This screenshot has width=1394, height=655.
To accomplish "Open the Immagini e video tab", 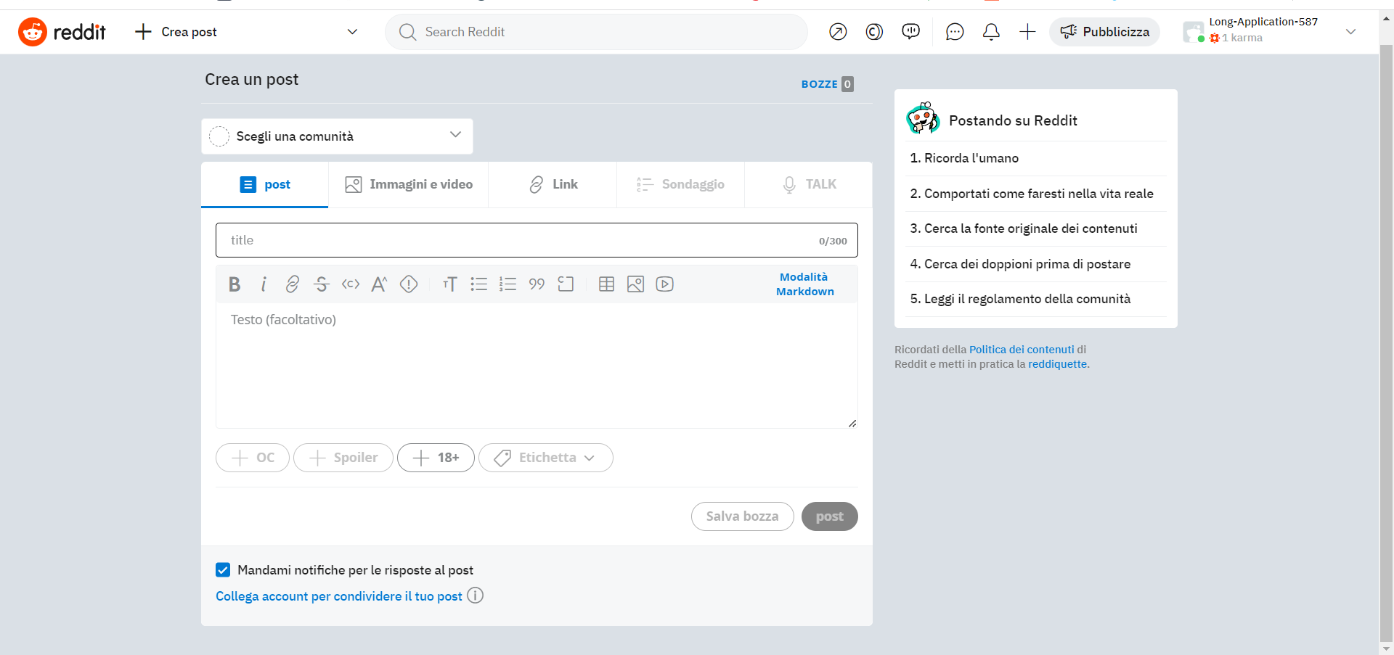I will coord(409,184).
